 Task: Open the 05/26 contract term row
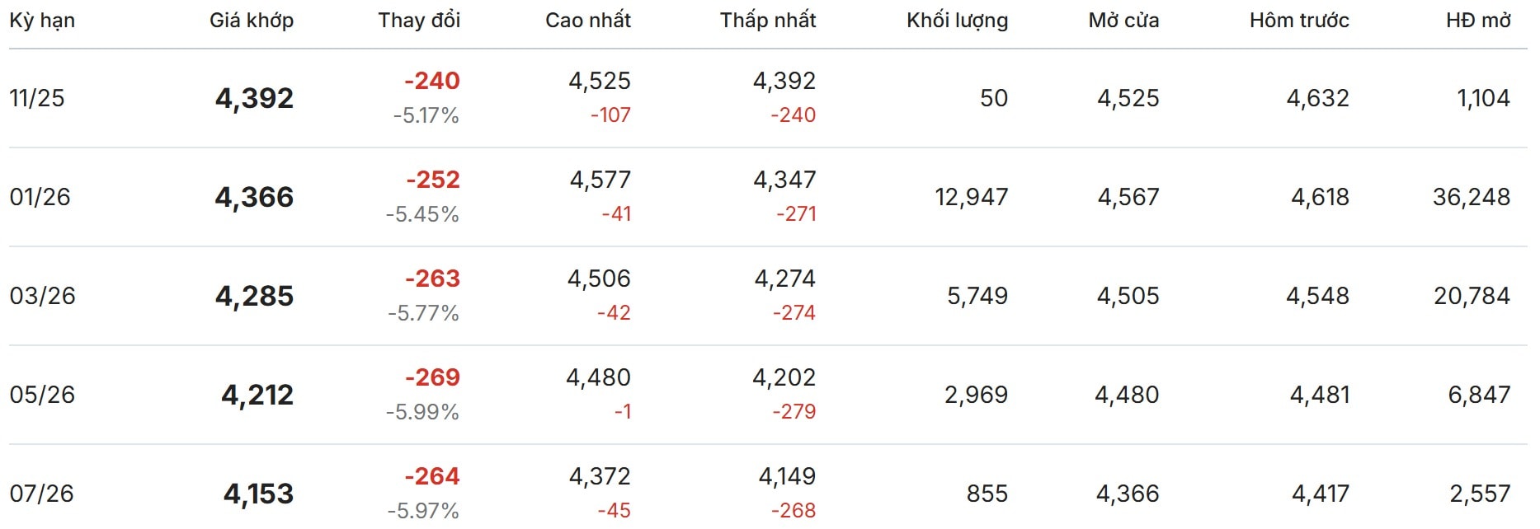(x=42, y=395)
